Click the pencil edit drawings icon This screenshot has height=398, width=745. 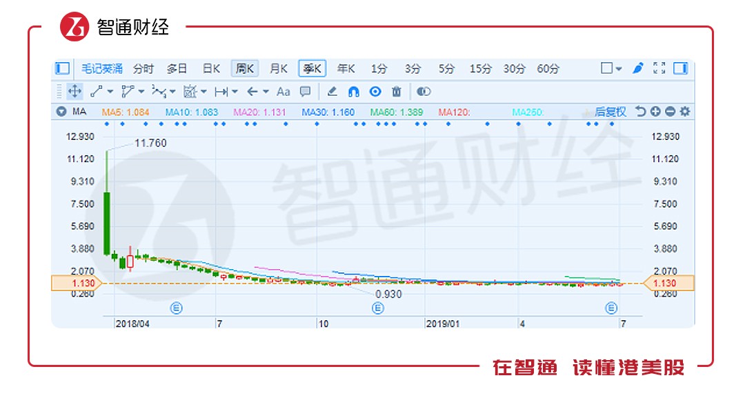(332, 91)
